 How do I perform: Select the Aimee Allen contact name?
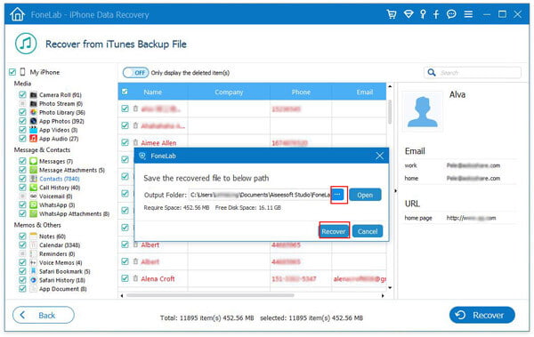pos(158,143)
